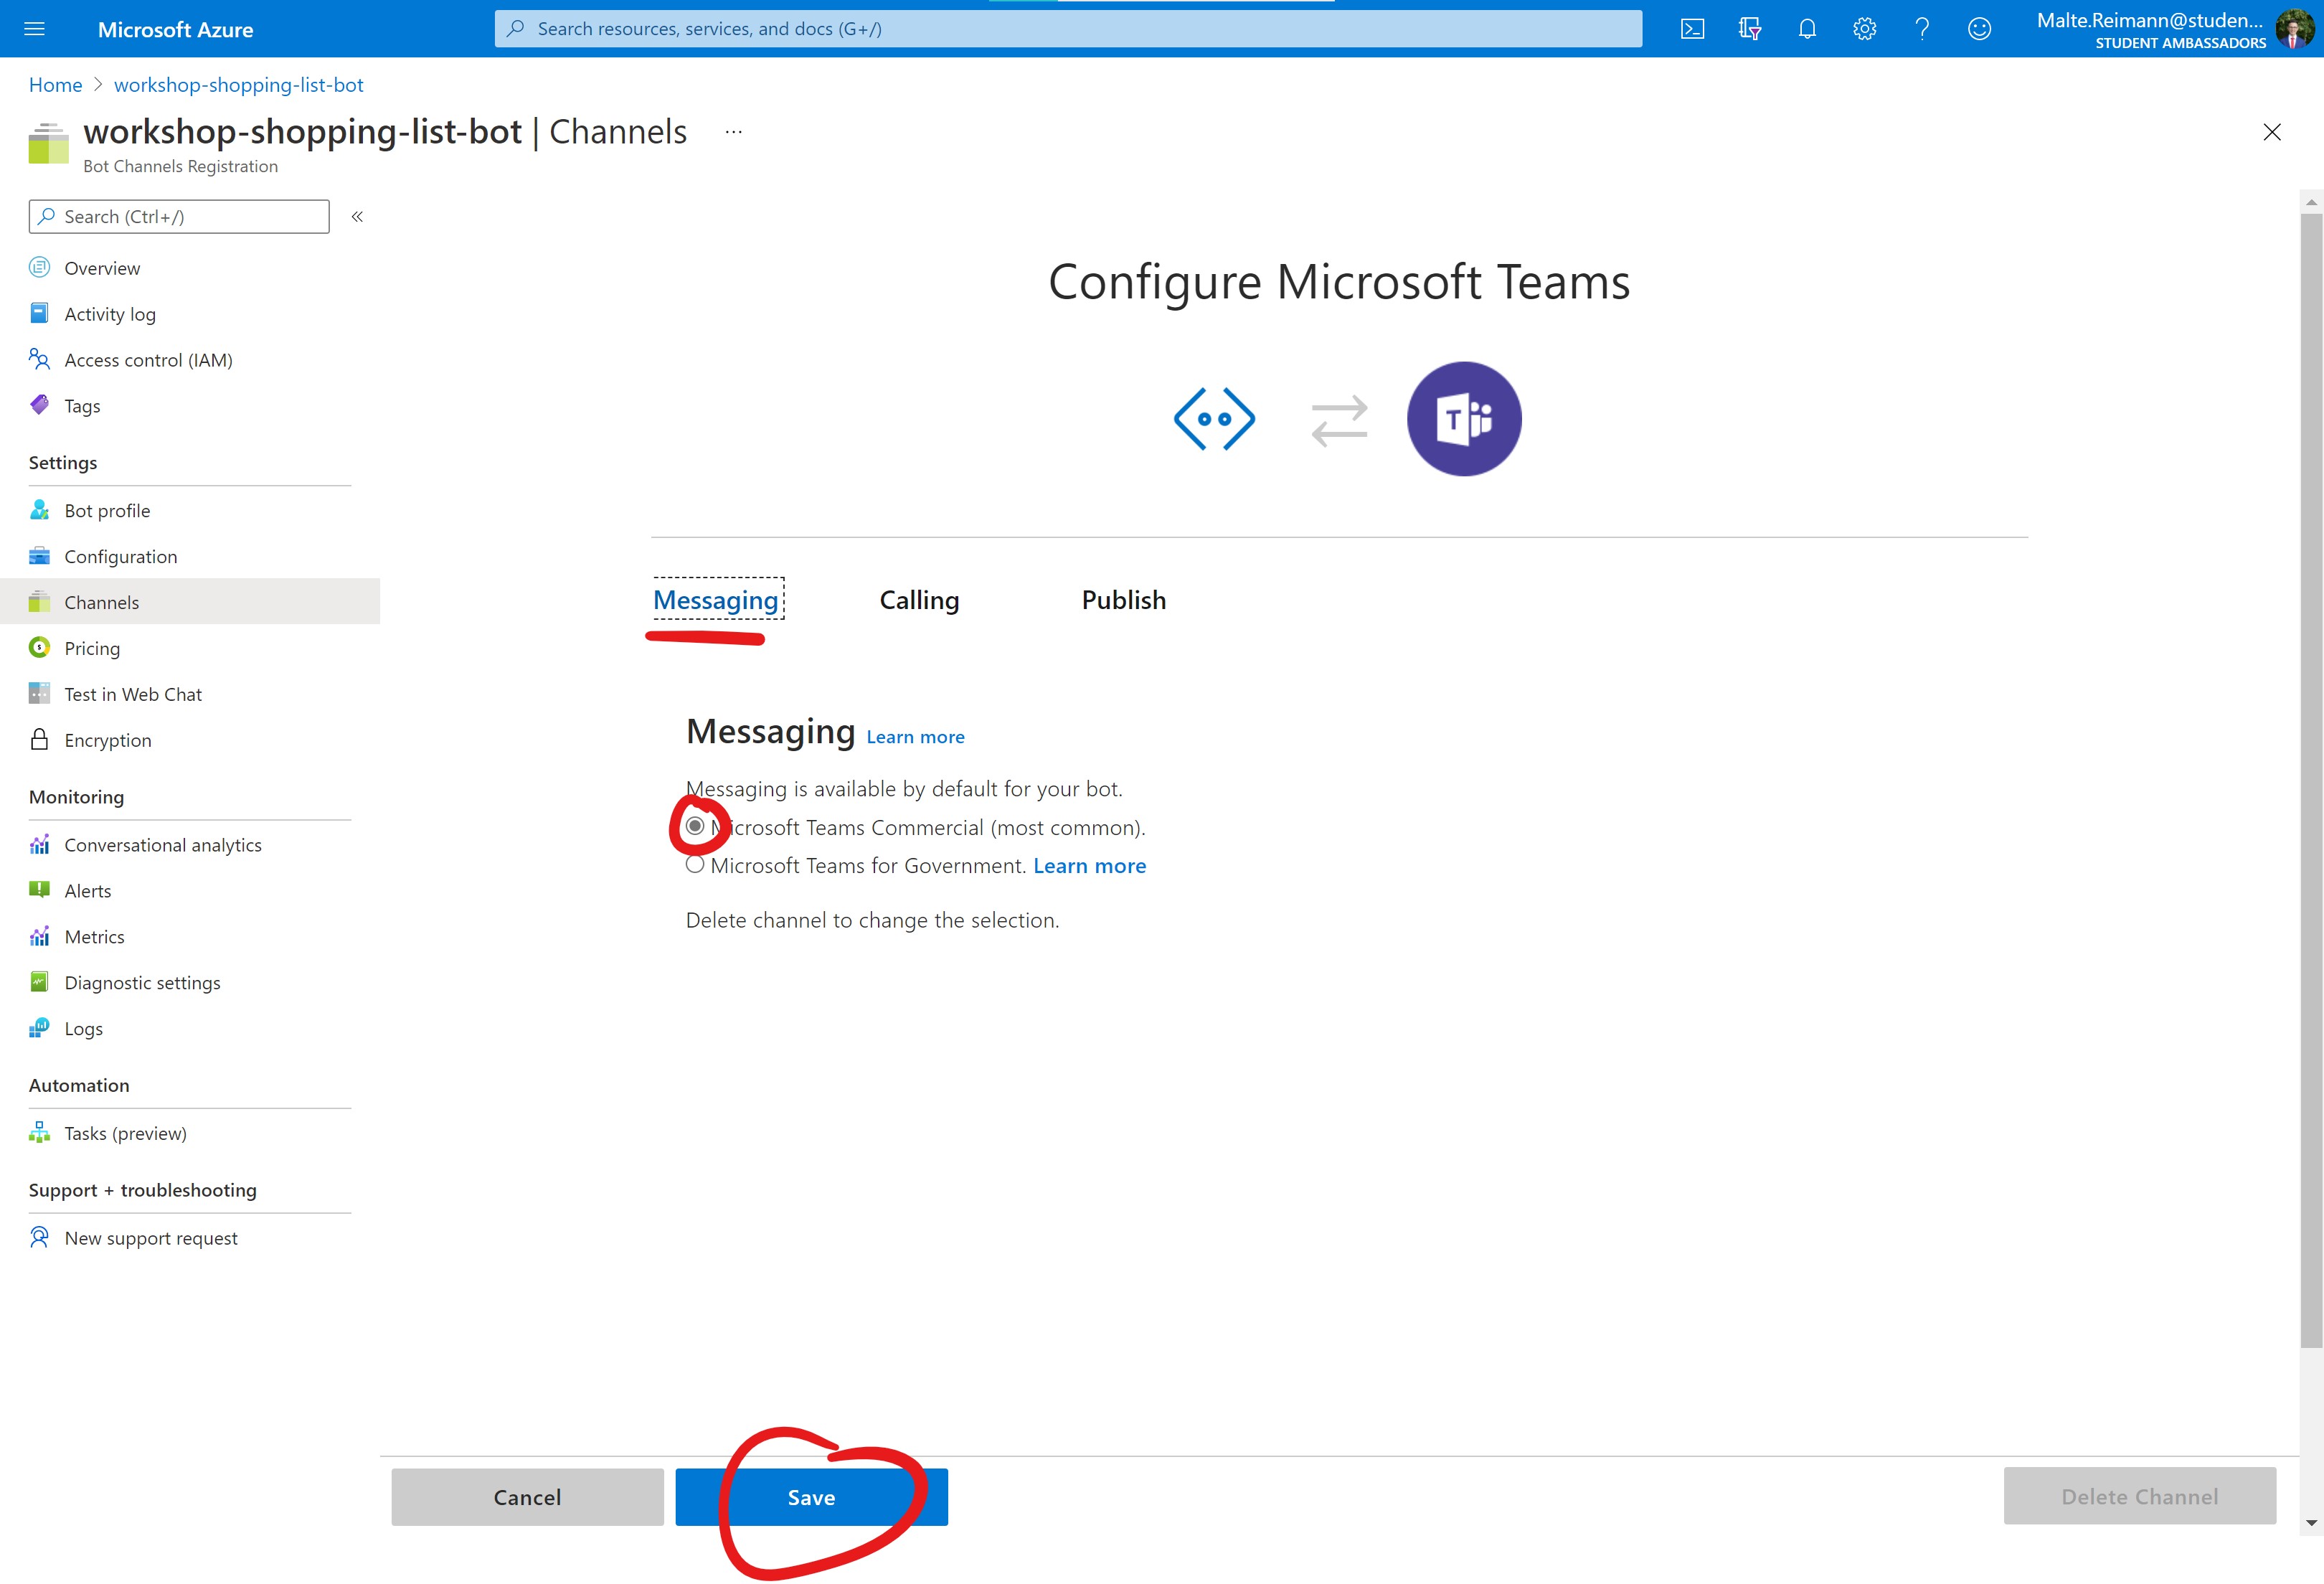Switch to the Publish tab
The image size is (2324, 1584).
click(1123, 600)
